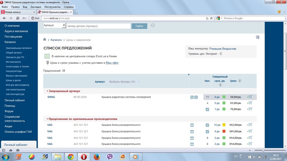Sort by Артикул column header
The width and height of the screenshot is (287, 161).
click(100, 82)
